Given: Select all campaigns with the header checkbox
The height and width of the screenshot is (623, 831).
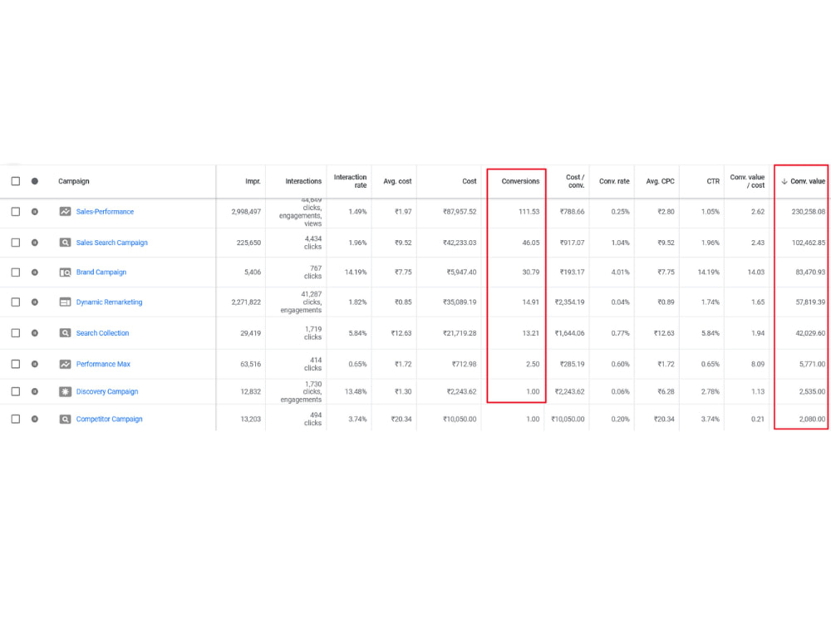Looking at the screenshot, I should tap(16, 181).
